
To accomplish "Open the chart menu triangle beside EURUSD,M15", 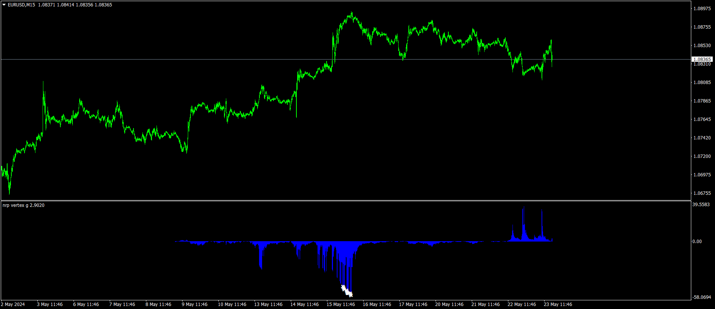I will click(x=4, y=5).
